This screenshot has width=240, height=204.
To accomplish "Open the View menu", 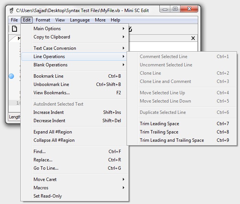I will tap(60, 20).
